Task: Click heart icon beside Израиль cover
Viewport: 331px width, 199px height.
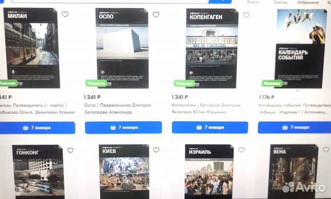Action: click(x=241, y=150)
